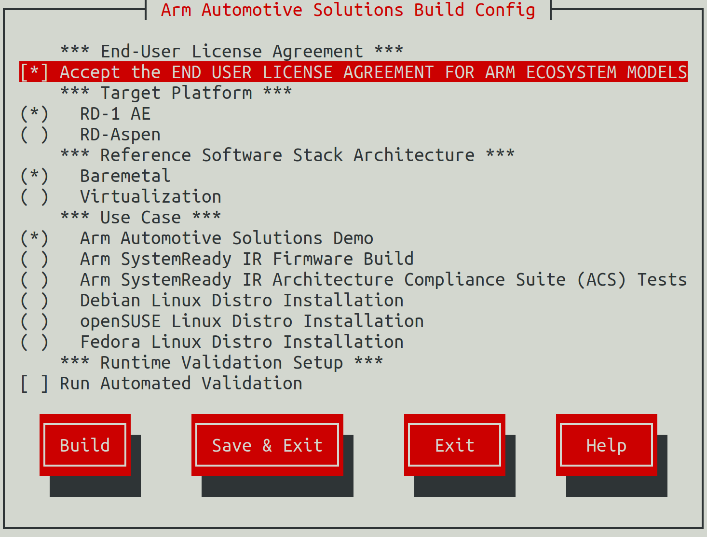Image resolution: width=707 pixels, height=537 pixels.
Task: Click the Build button
Action: tap(85, 445)
